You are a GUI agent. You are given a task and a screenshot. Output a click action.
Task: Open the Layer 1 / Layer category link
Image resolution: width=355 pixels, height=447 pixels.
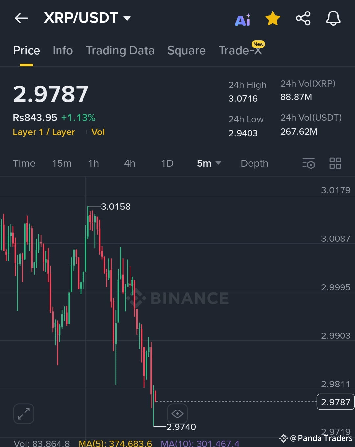44,132
